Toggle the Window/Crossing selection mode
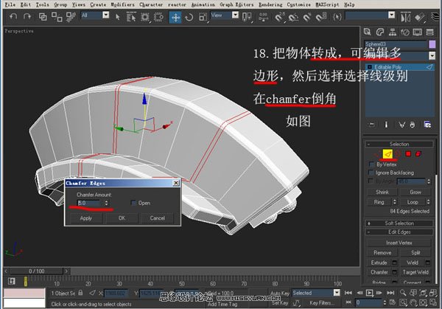 click(x=158, y=17)
